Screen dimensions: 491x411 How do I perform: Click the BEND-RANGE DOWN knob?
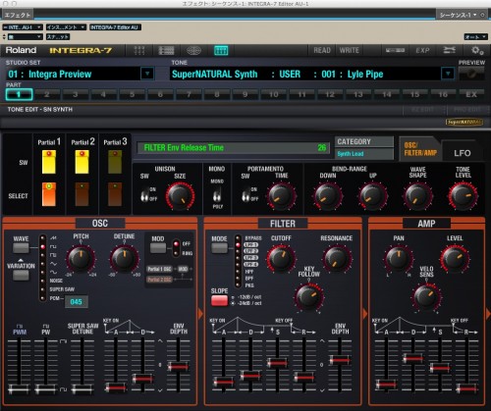coord(327,196)
